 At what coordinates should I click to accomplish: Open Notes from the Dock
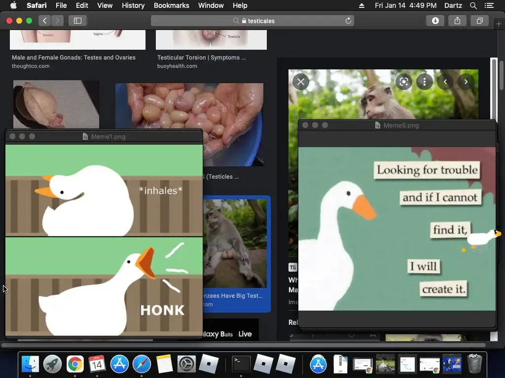pos(164,364)
